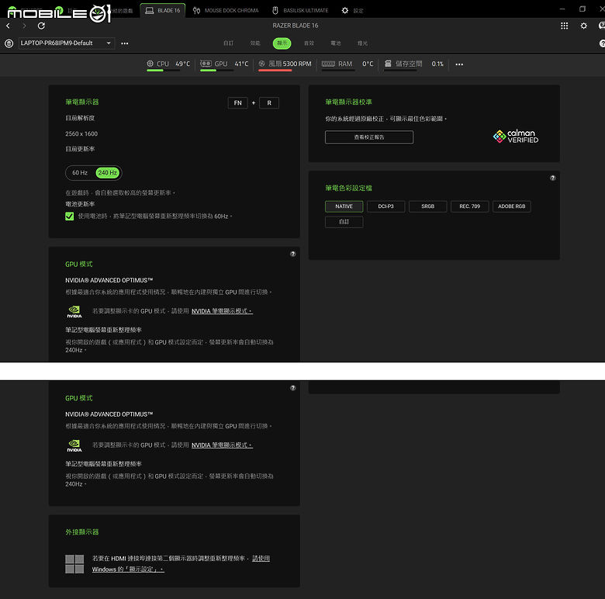
Task: Open NVIDIA 筆電顯示模式 link in lower panel
Action: (x=222, y=445)
